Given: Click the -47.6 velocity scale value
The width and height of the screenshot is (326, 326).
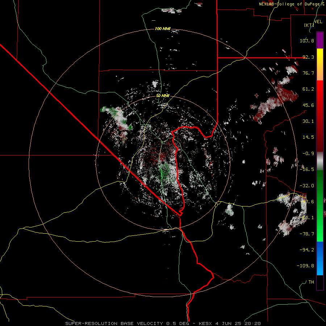Looking at the screenshot, I should pyautogui.click(x=307, y=202).
